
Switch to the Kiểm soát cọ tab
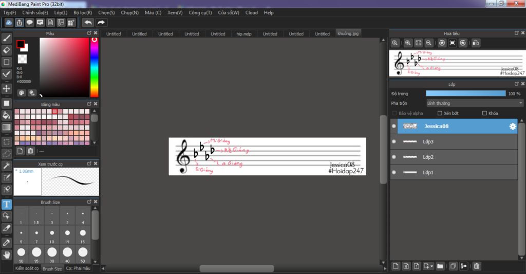coord(27,268)
